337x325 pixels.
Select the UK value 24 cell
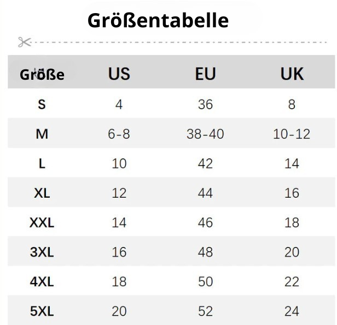292,311
